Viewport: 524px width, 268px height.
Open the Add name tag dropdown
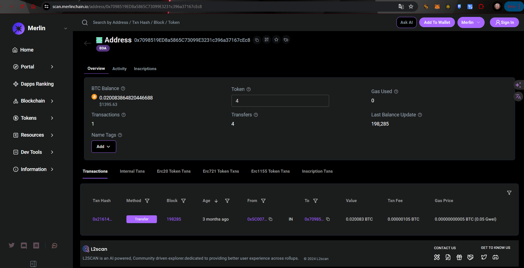click(104, 147)
